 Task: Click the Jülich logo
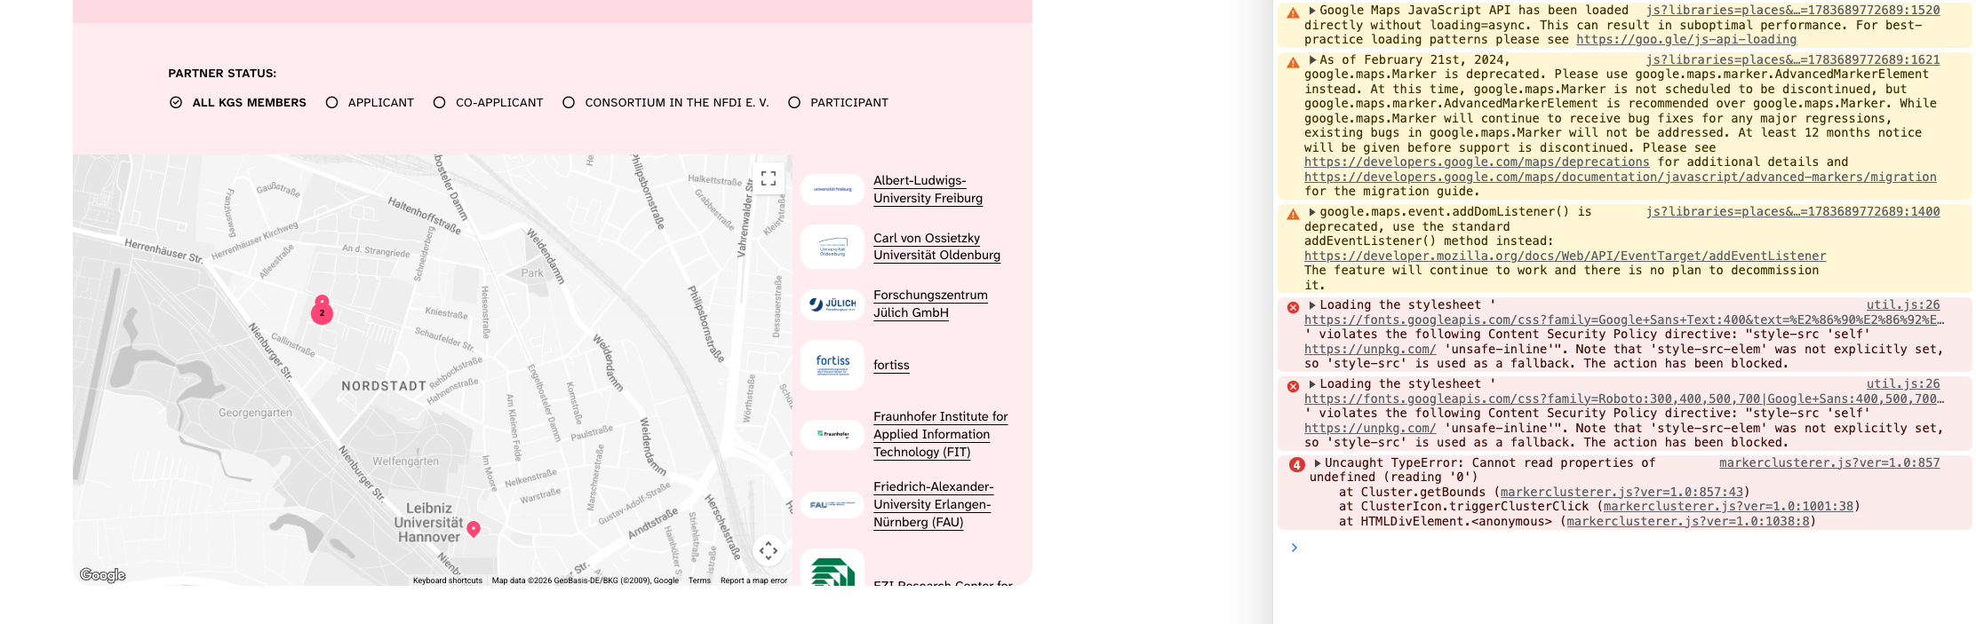click(x=833, y=304)
